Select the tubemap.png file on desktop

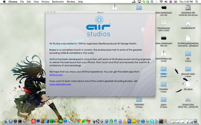coord(164,23)
